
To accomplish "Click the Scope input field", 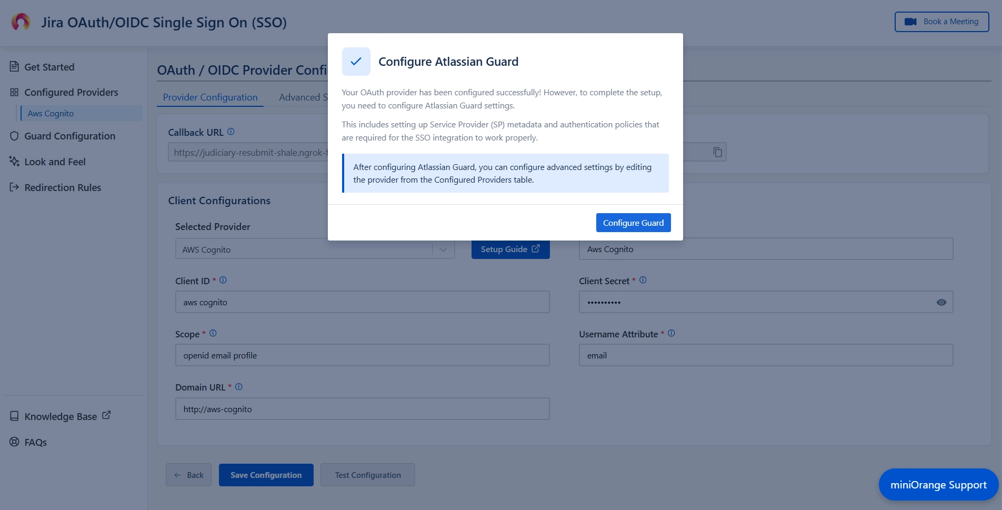I will (362, 355).
